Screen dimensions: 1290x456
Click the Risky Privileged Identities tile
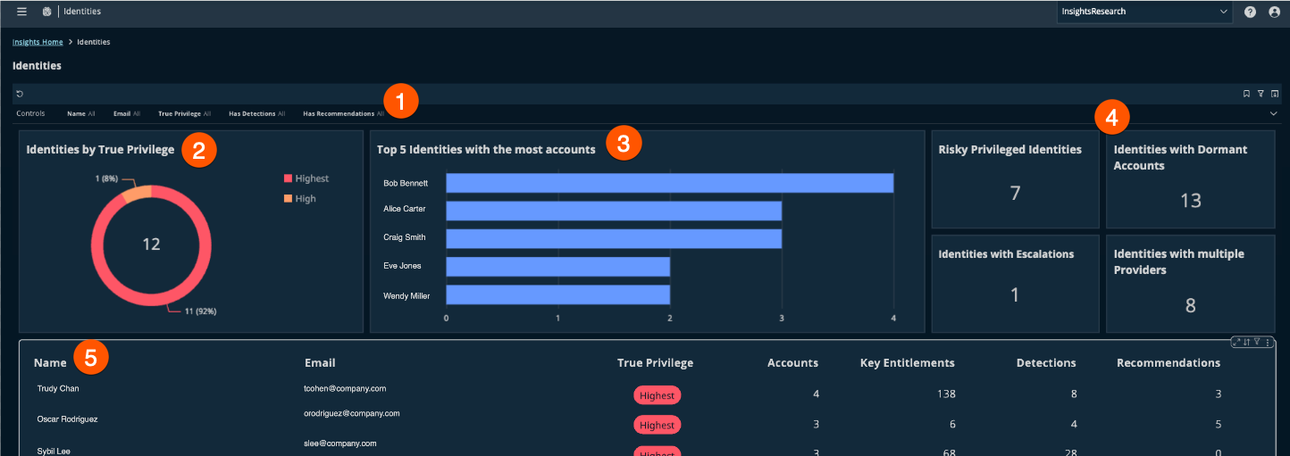point(1015,179)
